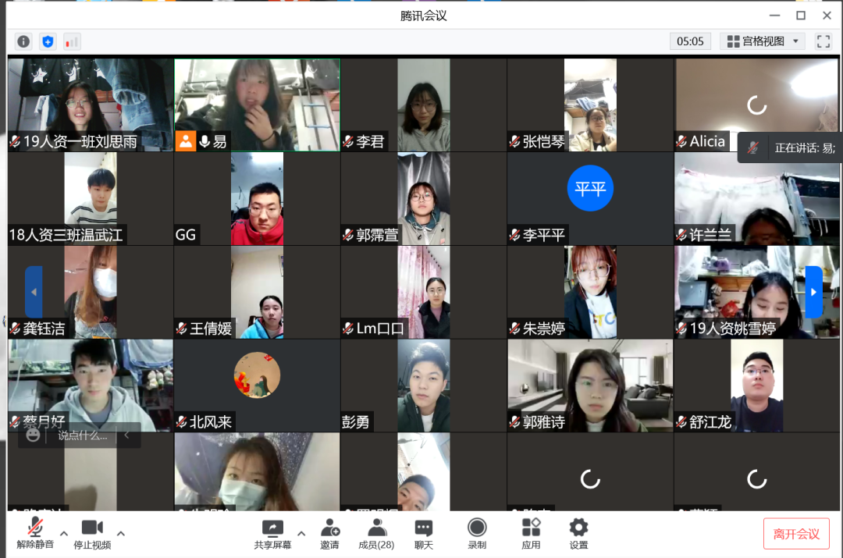Image resolution: width=843 pixels, height=558 pixels.
Task: Open the Invite (邀请) icon
Action: click(x=329, y=534)
